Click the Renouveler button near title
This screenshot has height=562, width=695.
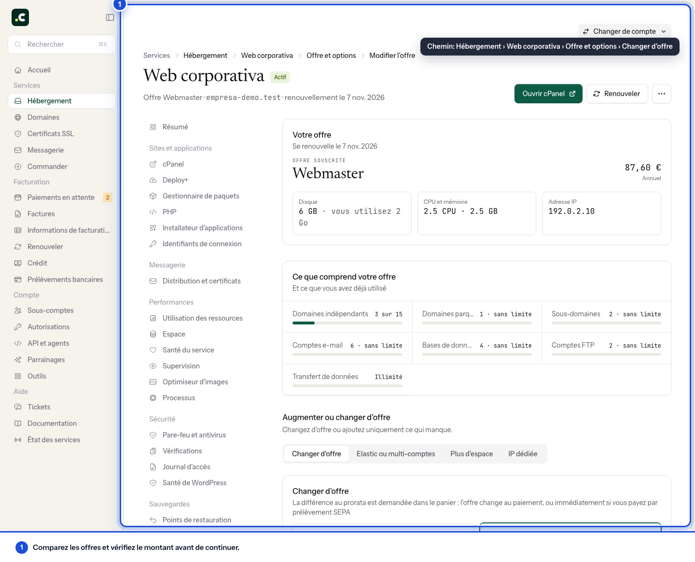pos(617,94)
